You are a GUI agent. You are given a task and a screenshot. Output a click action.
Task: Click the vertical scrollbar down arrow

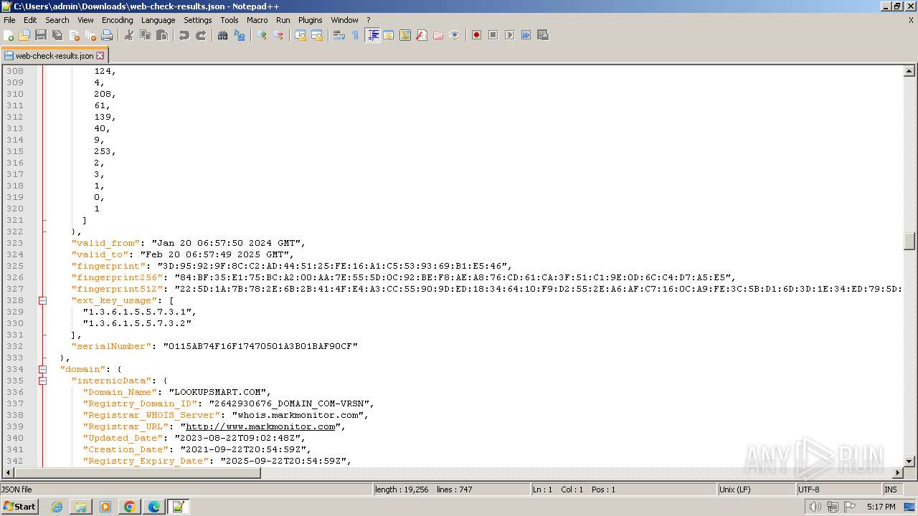point(909,462)
